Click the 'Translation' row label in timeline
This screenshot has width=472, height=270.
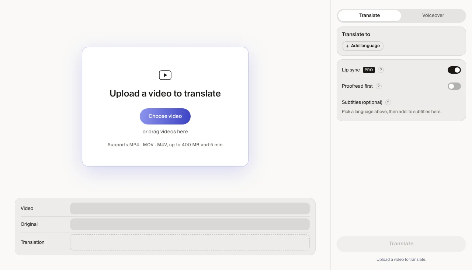click(x=32, y=242)
